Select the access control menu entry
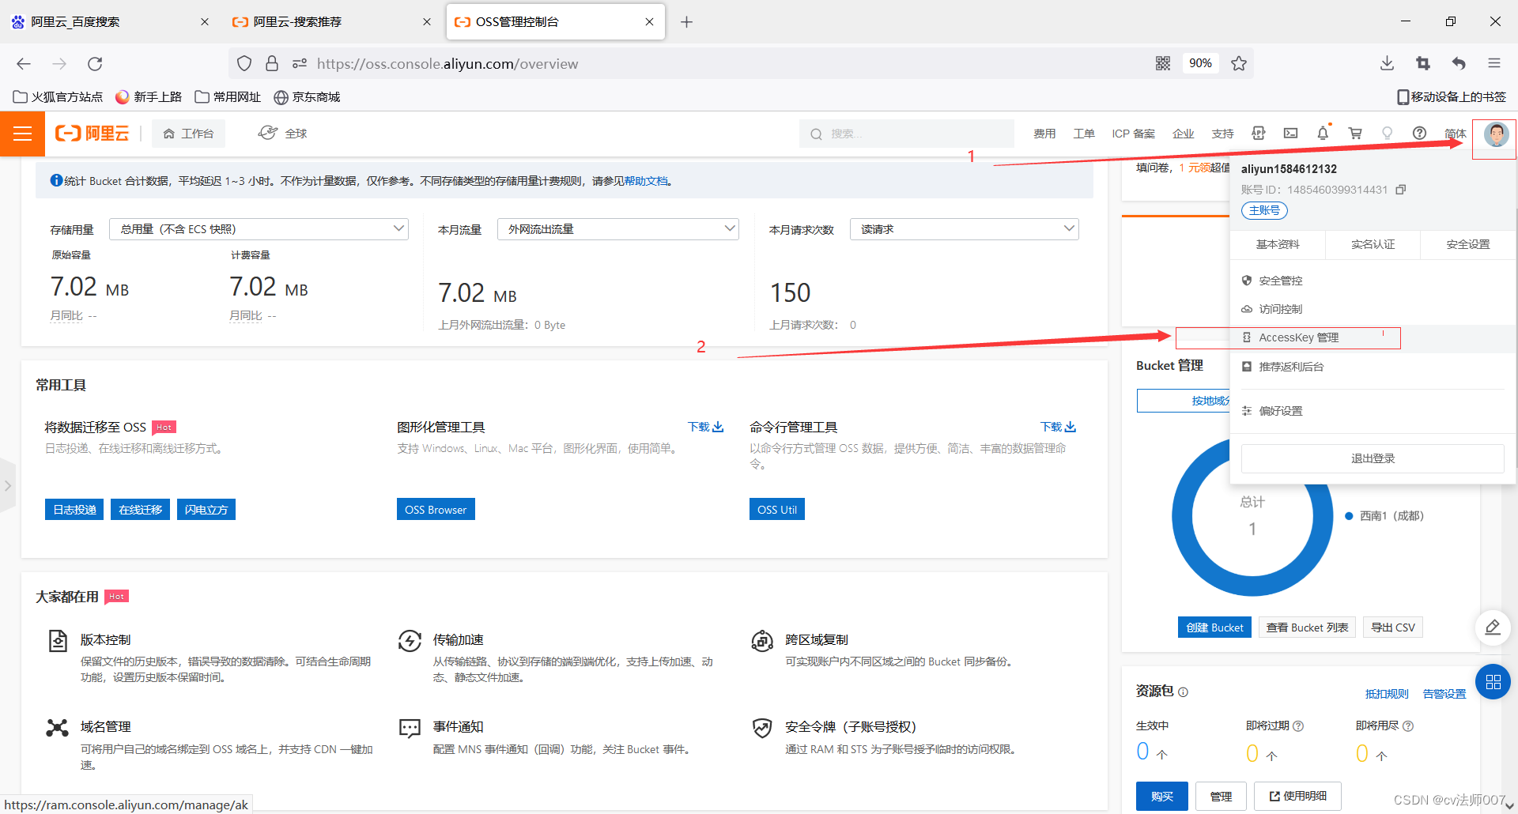The height and width of the screenshot is (814, 1518). pyautogui.click(x=1373, y=309)
